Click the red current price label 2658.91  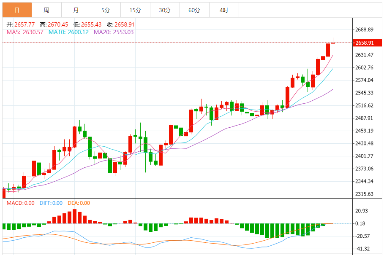pyautogui.click(x=367, y=43)
